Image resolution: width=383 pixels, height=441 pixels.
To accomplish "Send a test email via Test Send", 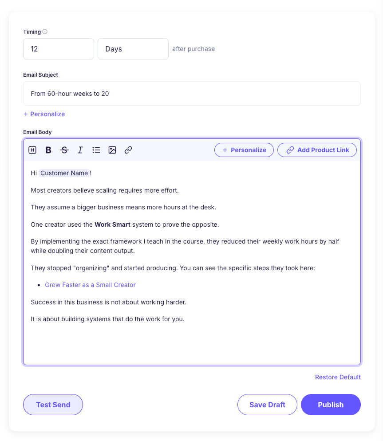I will (x=53, y=404).
